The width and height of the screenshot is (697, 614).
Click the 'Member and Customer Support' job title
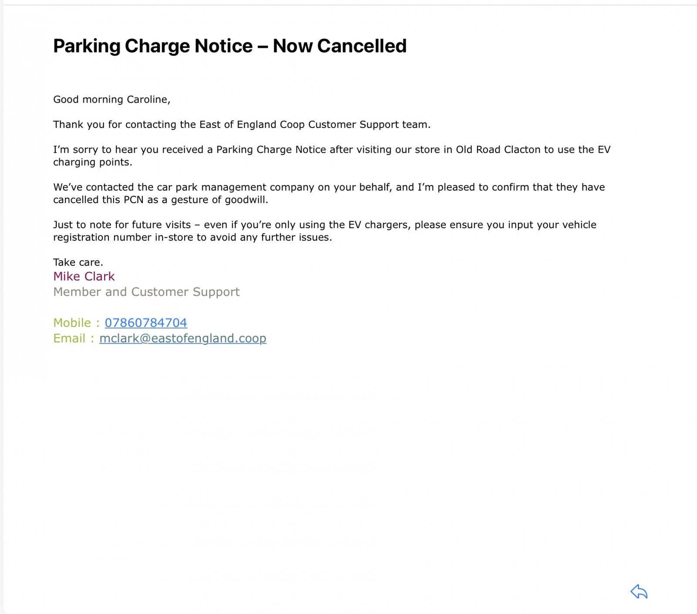pyautogui.click(x=146, y=292)
